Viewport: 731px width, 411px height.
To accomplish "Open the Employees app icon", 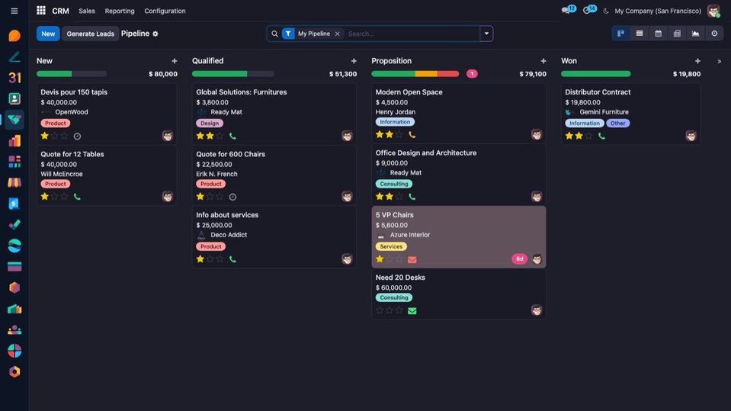I will [14, 330].
